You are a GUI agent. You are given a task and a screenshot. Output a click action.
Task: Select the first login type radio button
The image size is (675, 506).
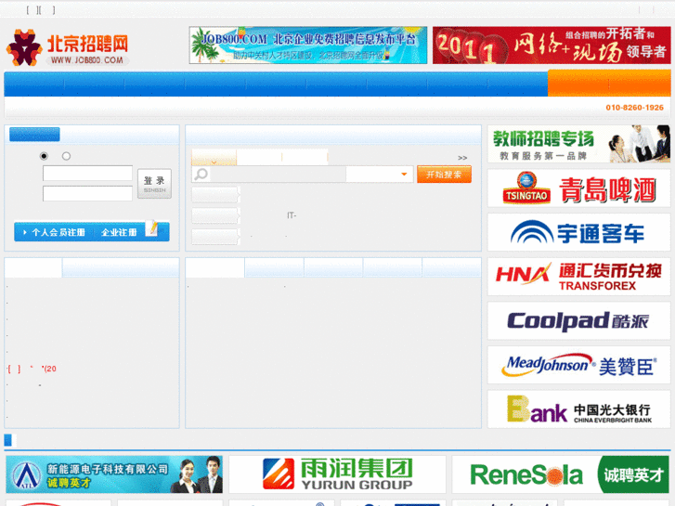click(44, 156)
